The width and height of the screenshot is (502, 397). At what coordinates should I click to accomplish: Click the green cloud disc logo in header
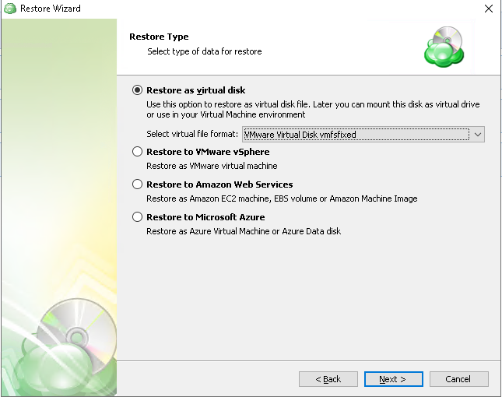[444, 46]
